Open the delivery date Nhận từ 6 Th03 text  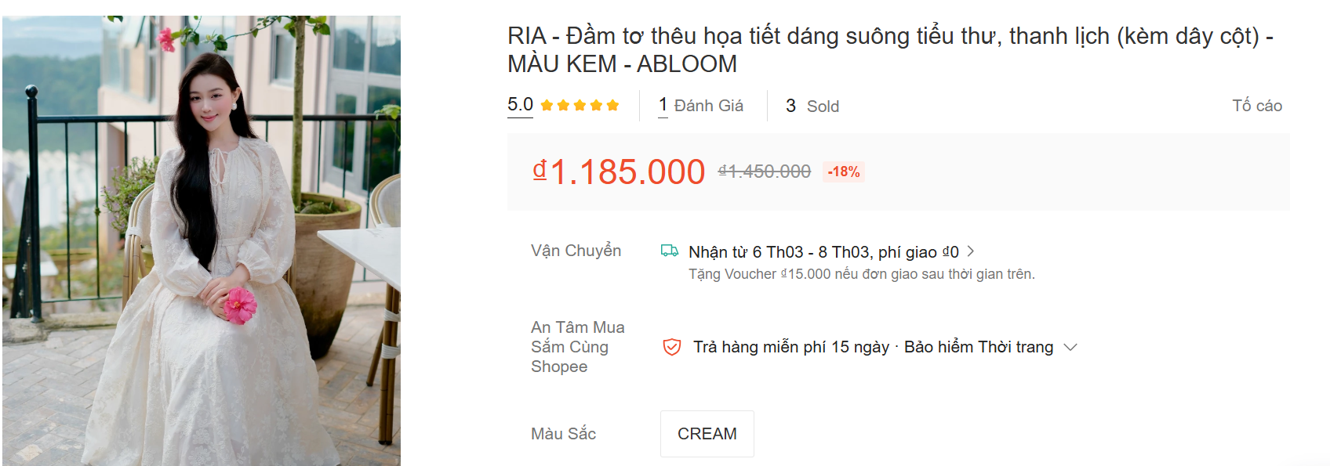coord(823,252)
